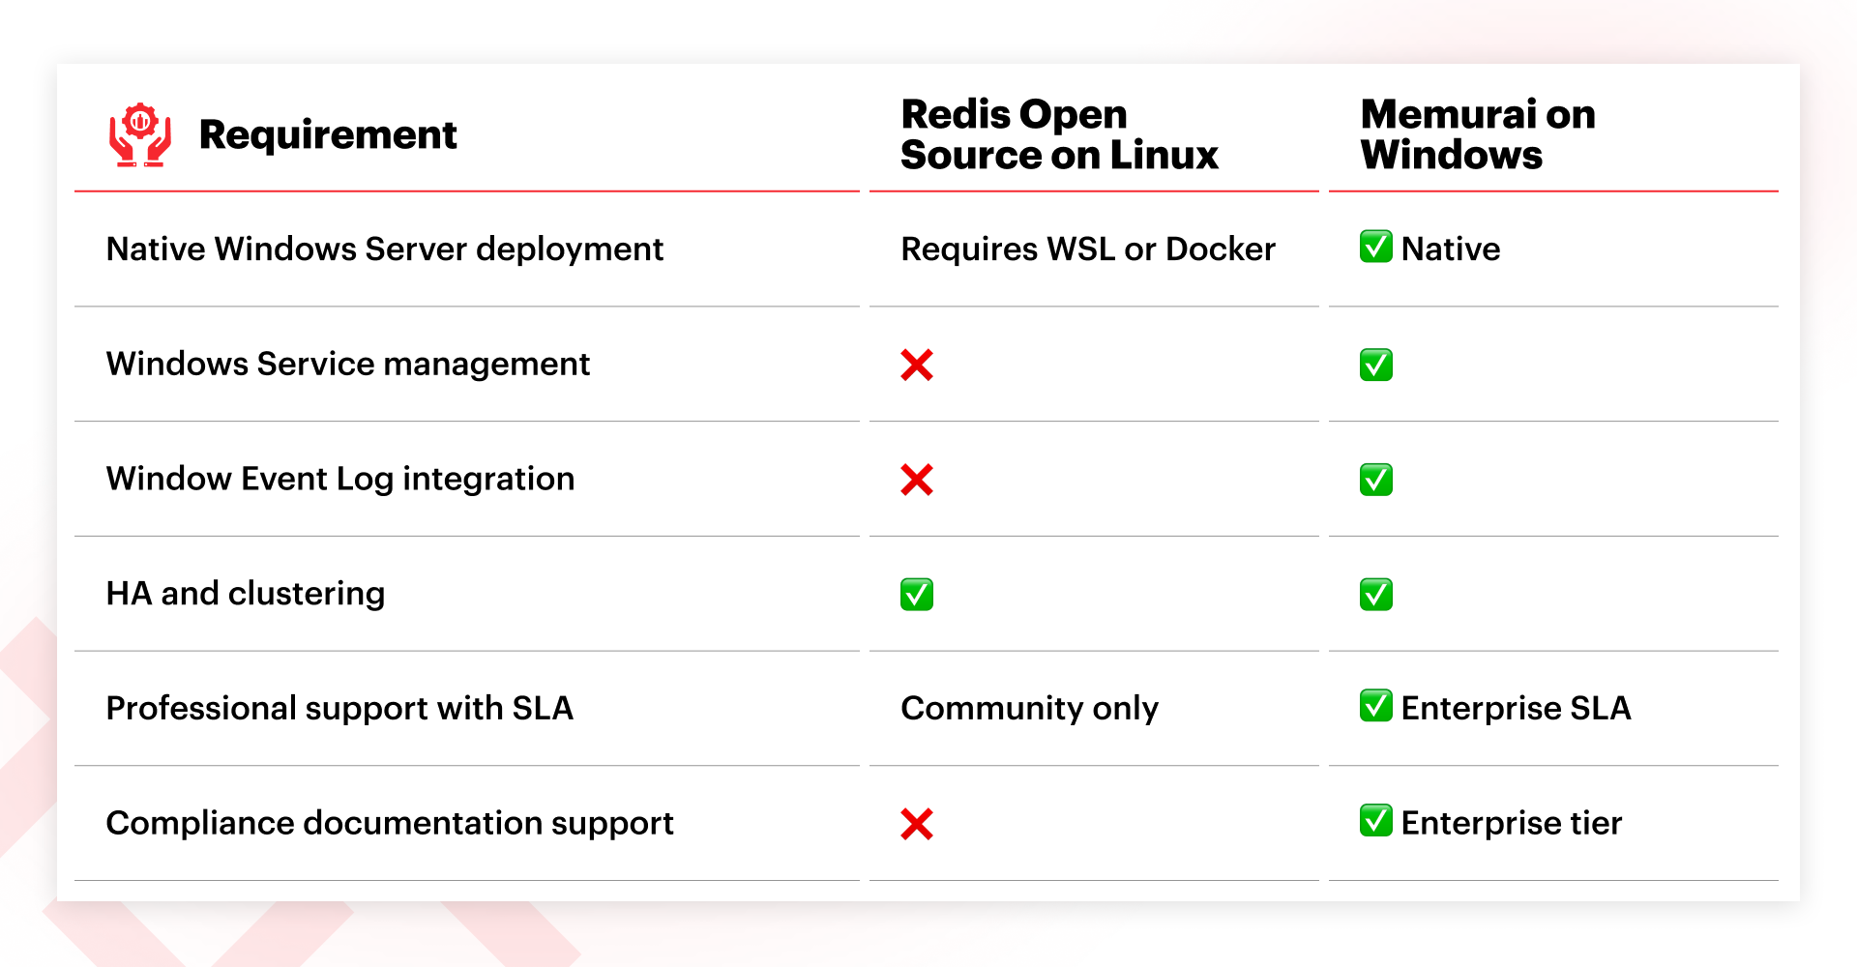Click the "HA and clustering" row label
Image resolution: width=1857 pixels, height=967 pixels.
coord(246,594)
